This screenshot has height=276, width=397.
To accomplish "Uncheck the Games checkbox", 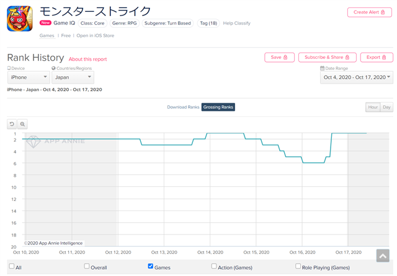I will (150, 266).
